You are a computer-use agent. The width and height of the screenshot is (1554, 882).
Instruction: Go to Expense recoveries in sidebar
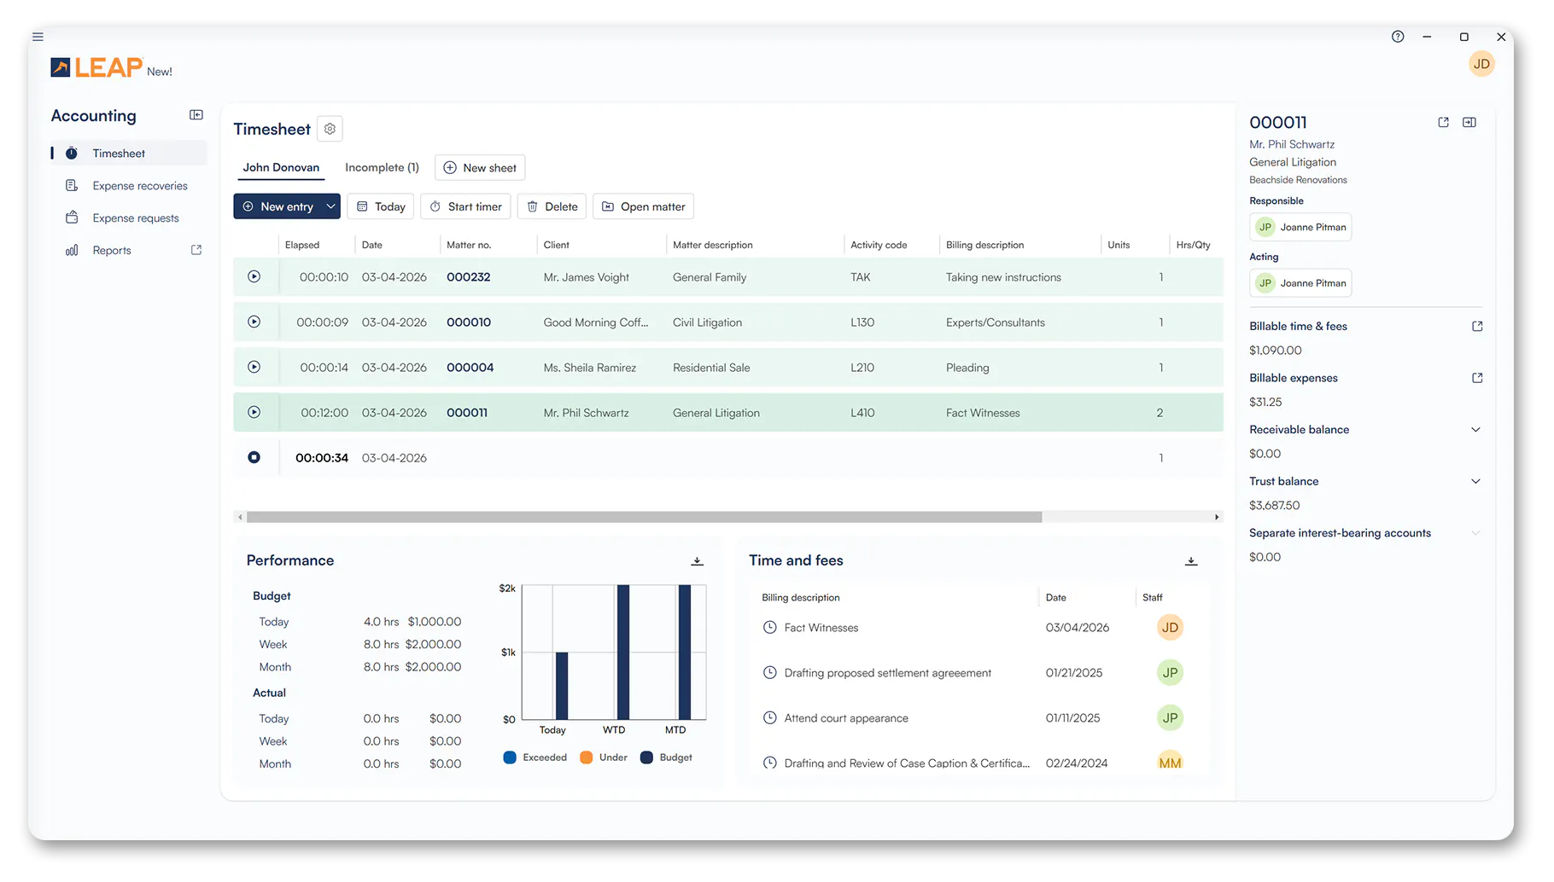click(140, 186)
